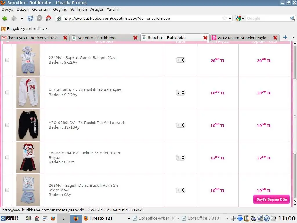Open the Geçmiş menu
Image resolution: width=297 pixels, height=223 pixels.
pos(60,10)
